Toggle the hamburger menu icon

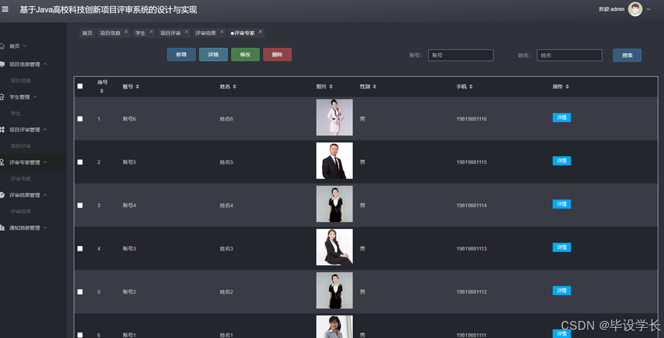click(5, 9)
